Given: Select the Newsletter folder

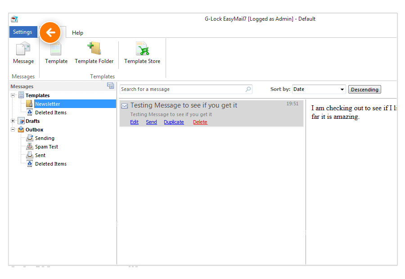Looking at the screenshot, I should click(x=75, y=104).
